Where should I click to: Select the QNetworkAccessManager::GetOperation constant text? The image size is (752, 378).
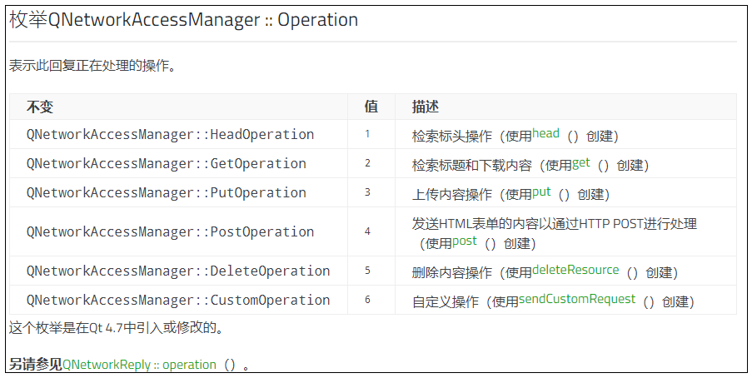[167, 163]
